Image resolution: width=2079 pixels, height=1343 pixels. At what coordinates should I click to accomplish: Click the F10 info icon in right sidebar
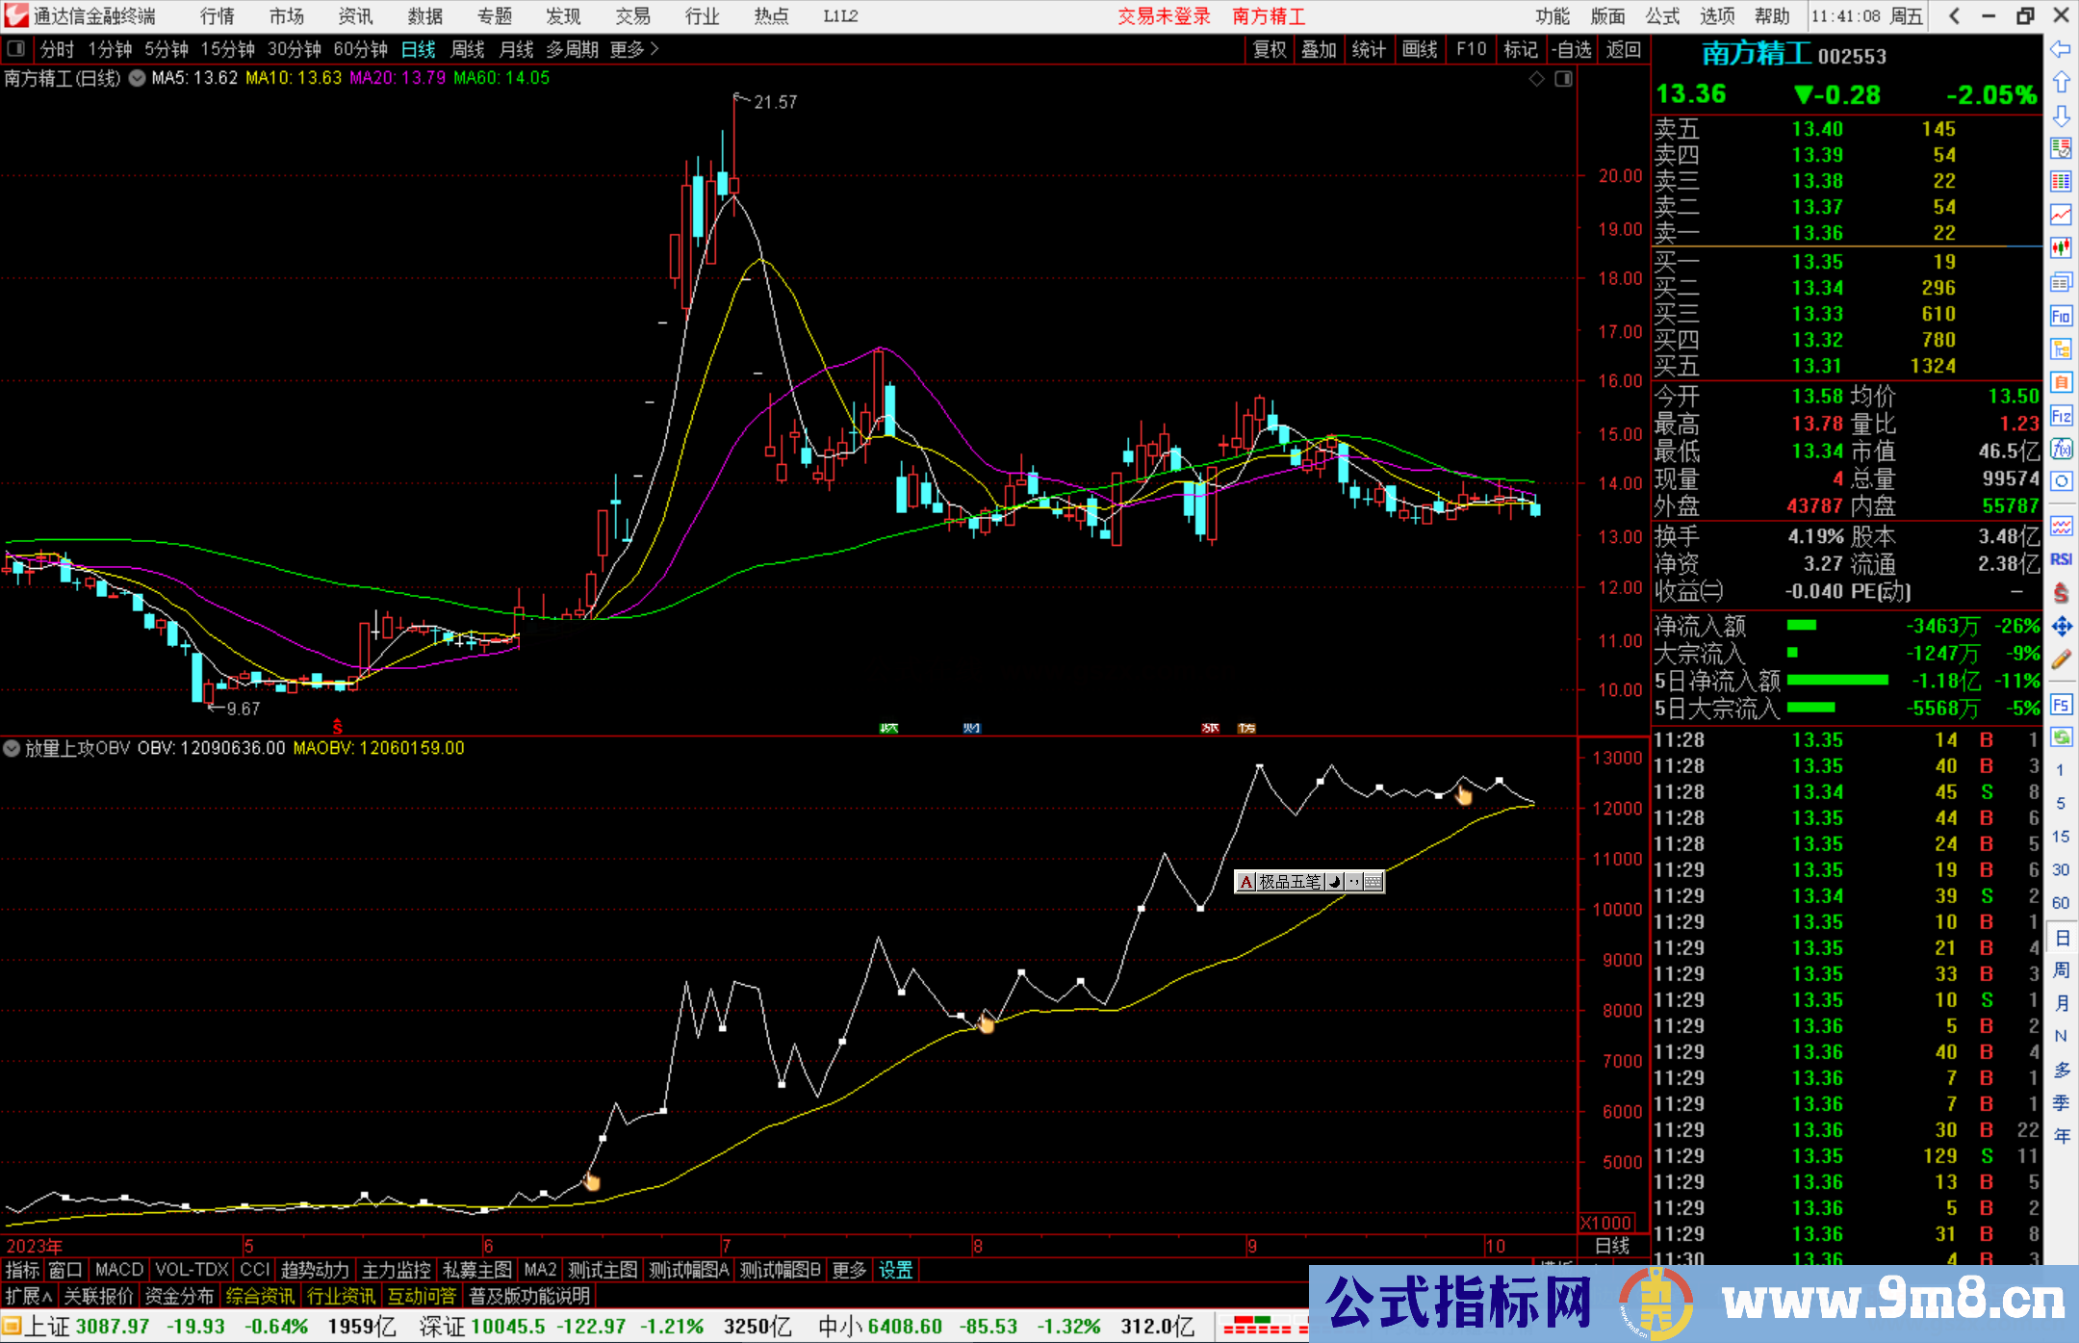2061,316
